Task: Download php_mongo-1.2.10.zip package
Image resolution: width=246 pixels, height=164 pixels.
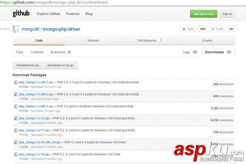Action: 34,154
